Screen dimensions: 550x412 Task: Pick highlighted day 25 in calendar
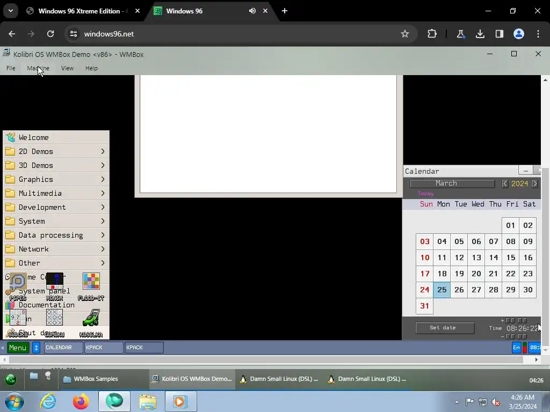point(442,290)
